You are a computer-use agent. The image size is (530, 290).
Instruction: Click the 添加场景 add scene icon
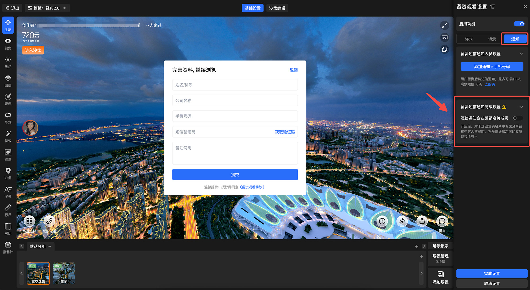pyautogui.click(x=440, y=274)
